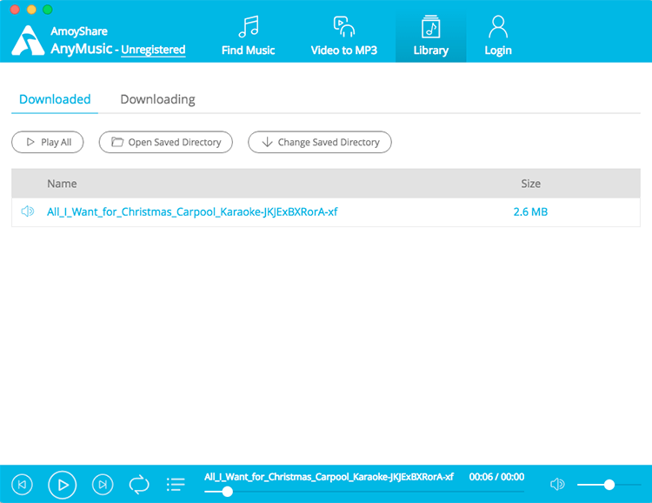Click the speaker icon beside the song row
Viewport: 652px width, 503px height.
tap(28, 211)
